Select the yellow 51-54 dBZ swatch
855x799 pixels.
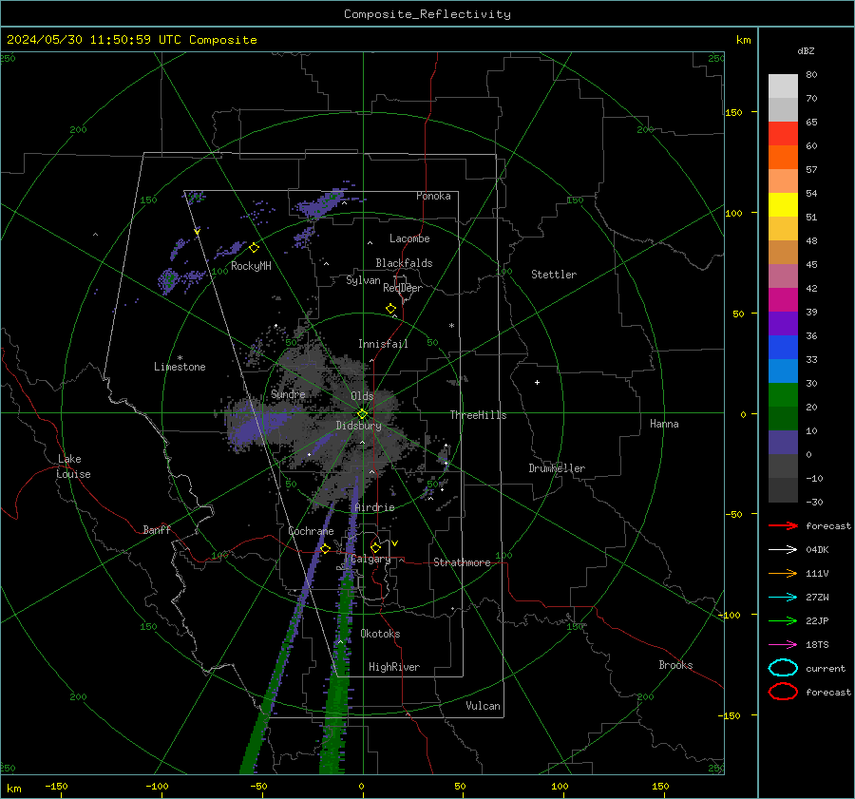(783, 205)
